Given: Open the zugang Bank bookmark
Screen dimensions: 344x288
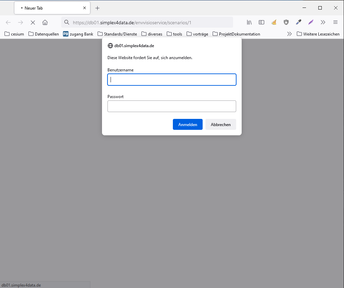Looking at the screenshot, I should [x=78, y=34].
